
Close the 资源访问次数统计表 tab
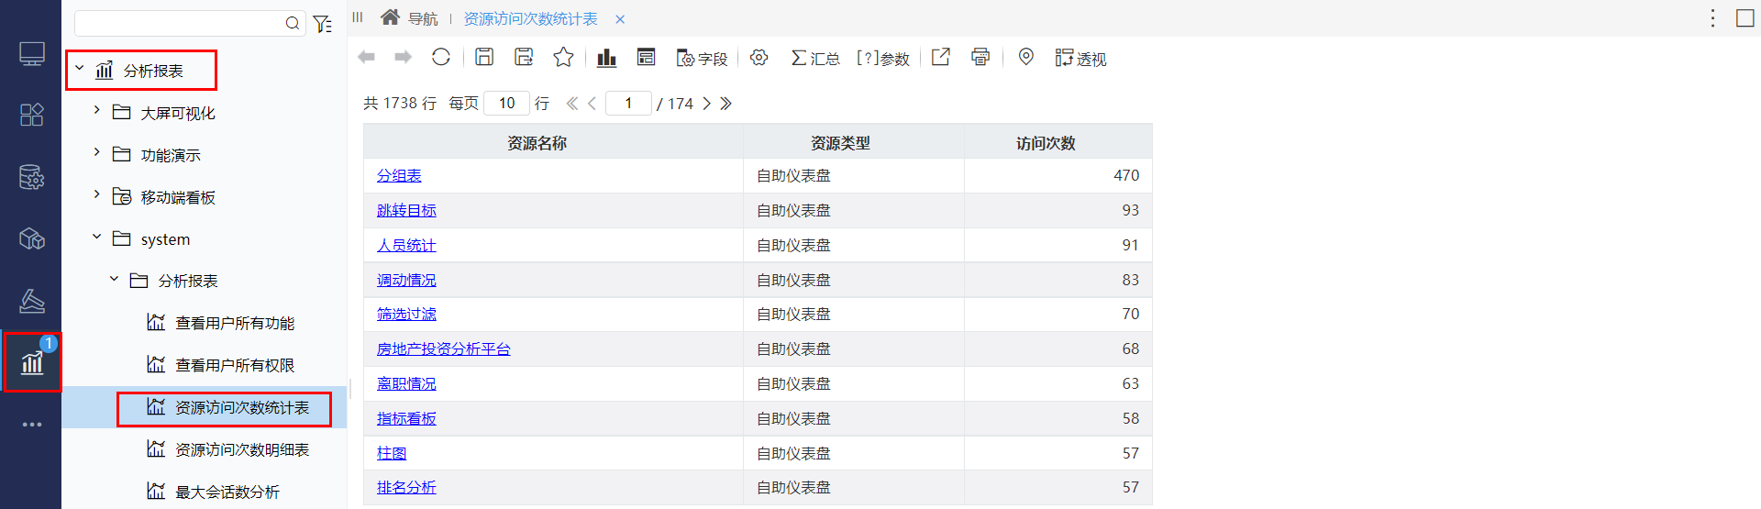pyautogui.click(x=620, y=19)
